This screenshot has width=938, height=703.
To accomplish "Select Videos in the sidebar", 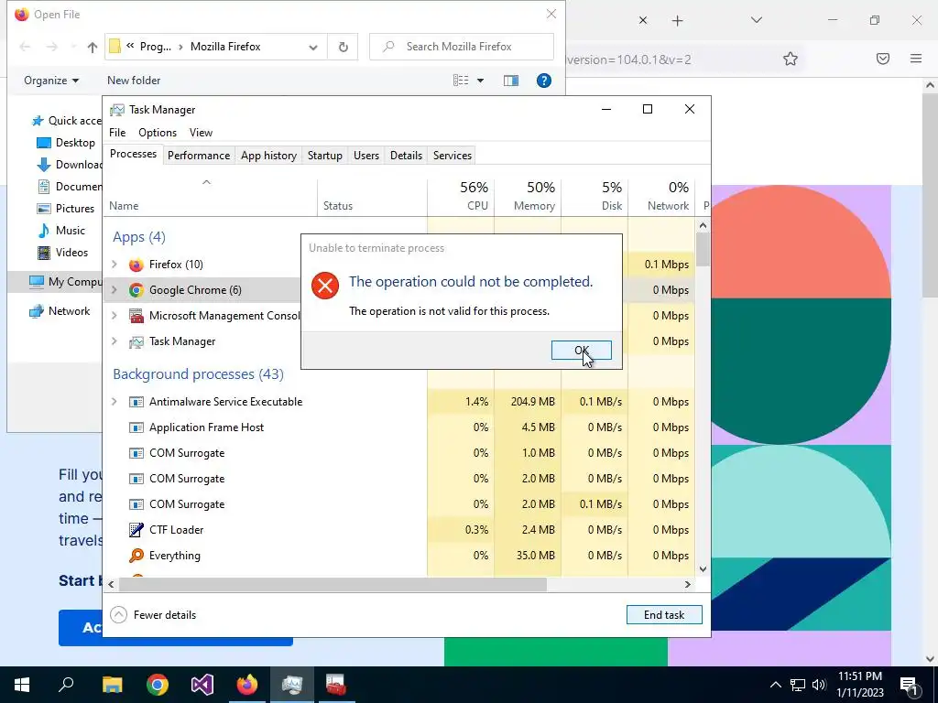I will click(x=63, y=253).
